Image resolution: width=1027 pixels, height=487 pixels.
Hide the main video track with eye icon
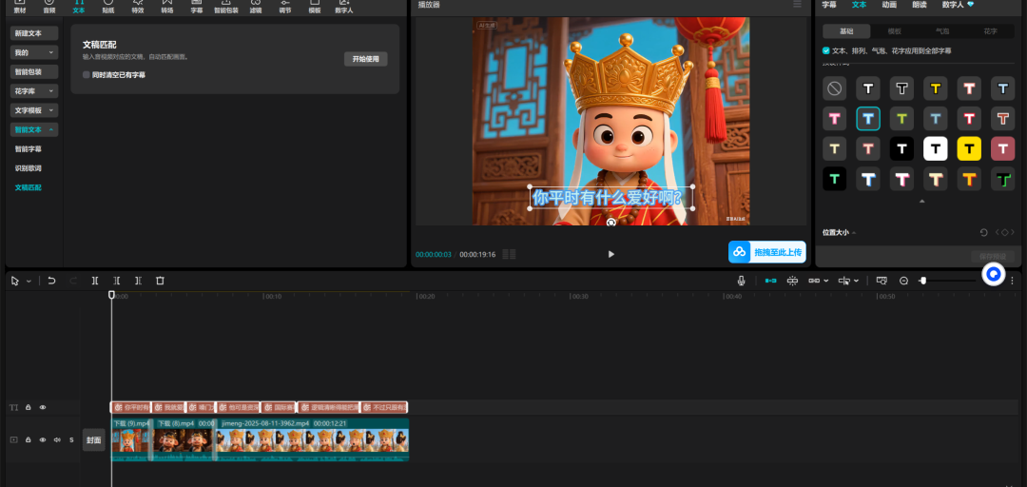tap(43, 439)
